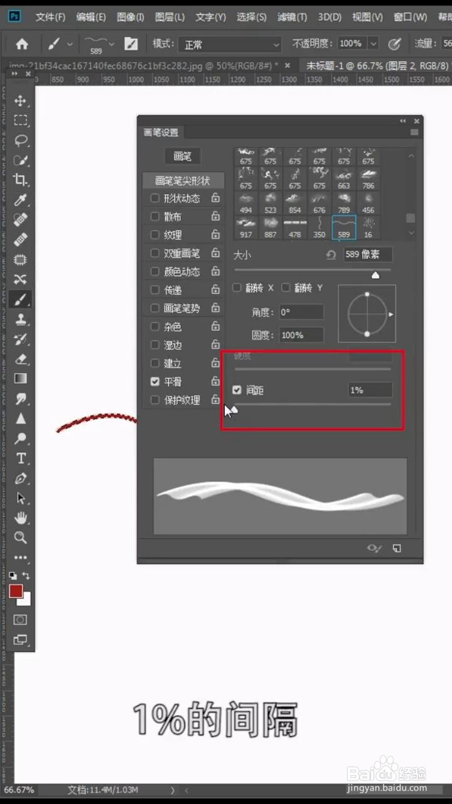
Task: Check the 翻转 X box
Action: pyautogui.click(x=237, y=288)
